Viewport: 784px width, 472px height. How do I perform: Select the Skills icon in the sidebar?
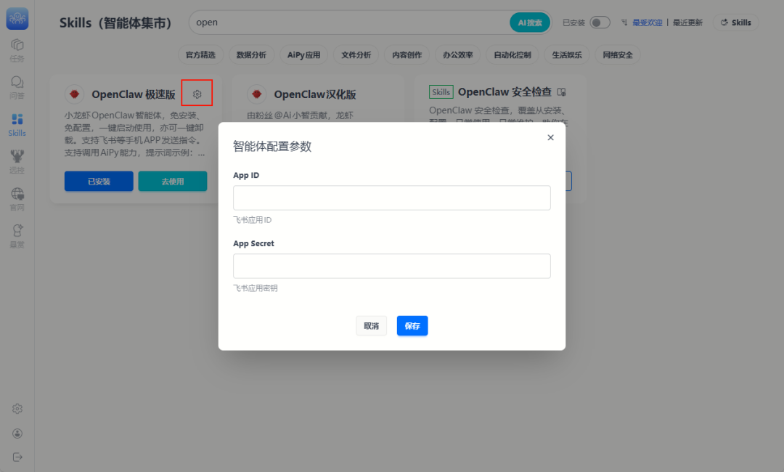[x=17, y=122]
